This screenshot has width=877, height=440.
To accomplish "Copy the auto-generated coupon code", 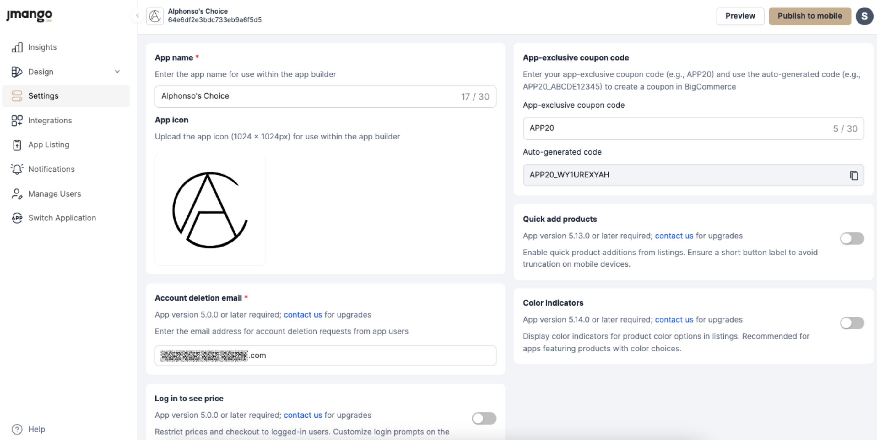I will (x=853, y=175).
